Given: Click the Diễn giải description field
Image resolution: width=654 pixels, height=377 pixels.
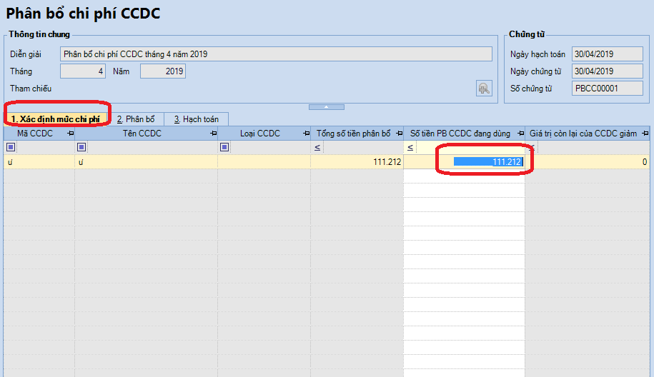Looking at the screenshot, I should coord(276,54).
